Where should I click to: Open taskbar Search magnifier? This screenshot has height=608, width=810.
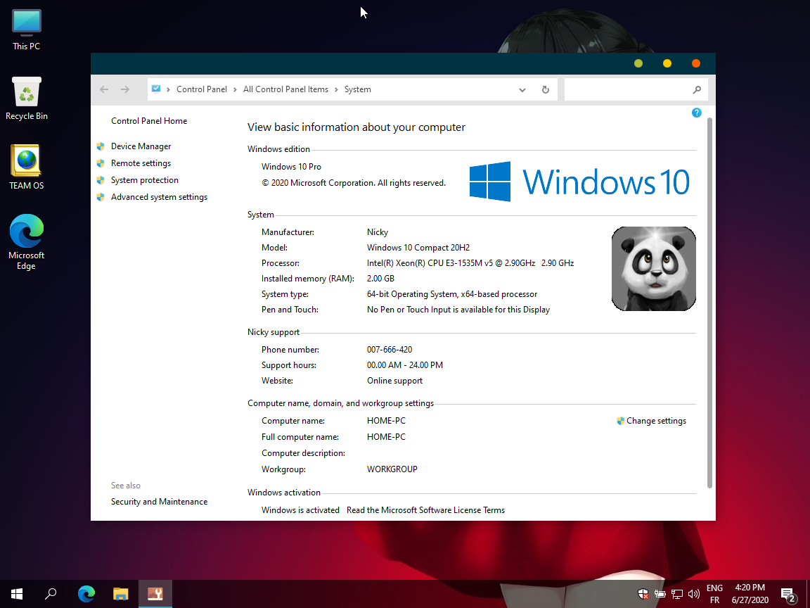[51, 593]
